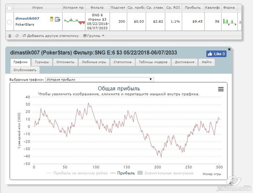Remove the dimastik007 row with the x link
253x193 pixels.
point(240,22)
